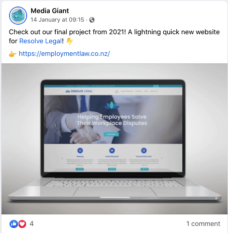Click the blue Like reaction icon
Viewport: 228px width, 233px height.
click(x=14, y=224)
